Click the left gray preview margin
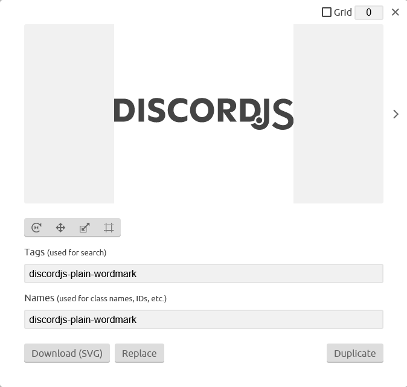This screenshot has height=387, width=407. click(69, 114)
